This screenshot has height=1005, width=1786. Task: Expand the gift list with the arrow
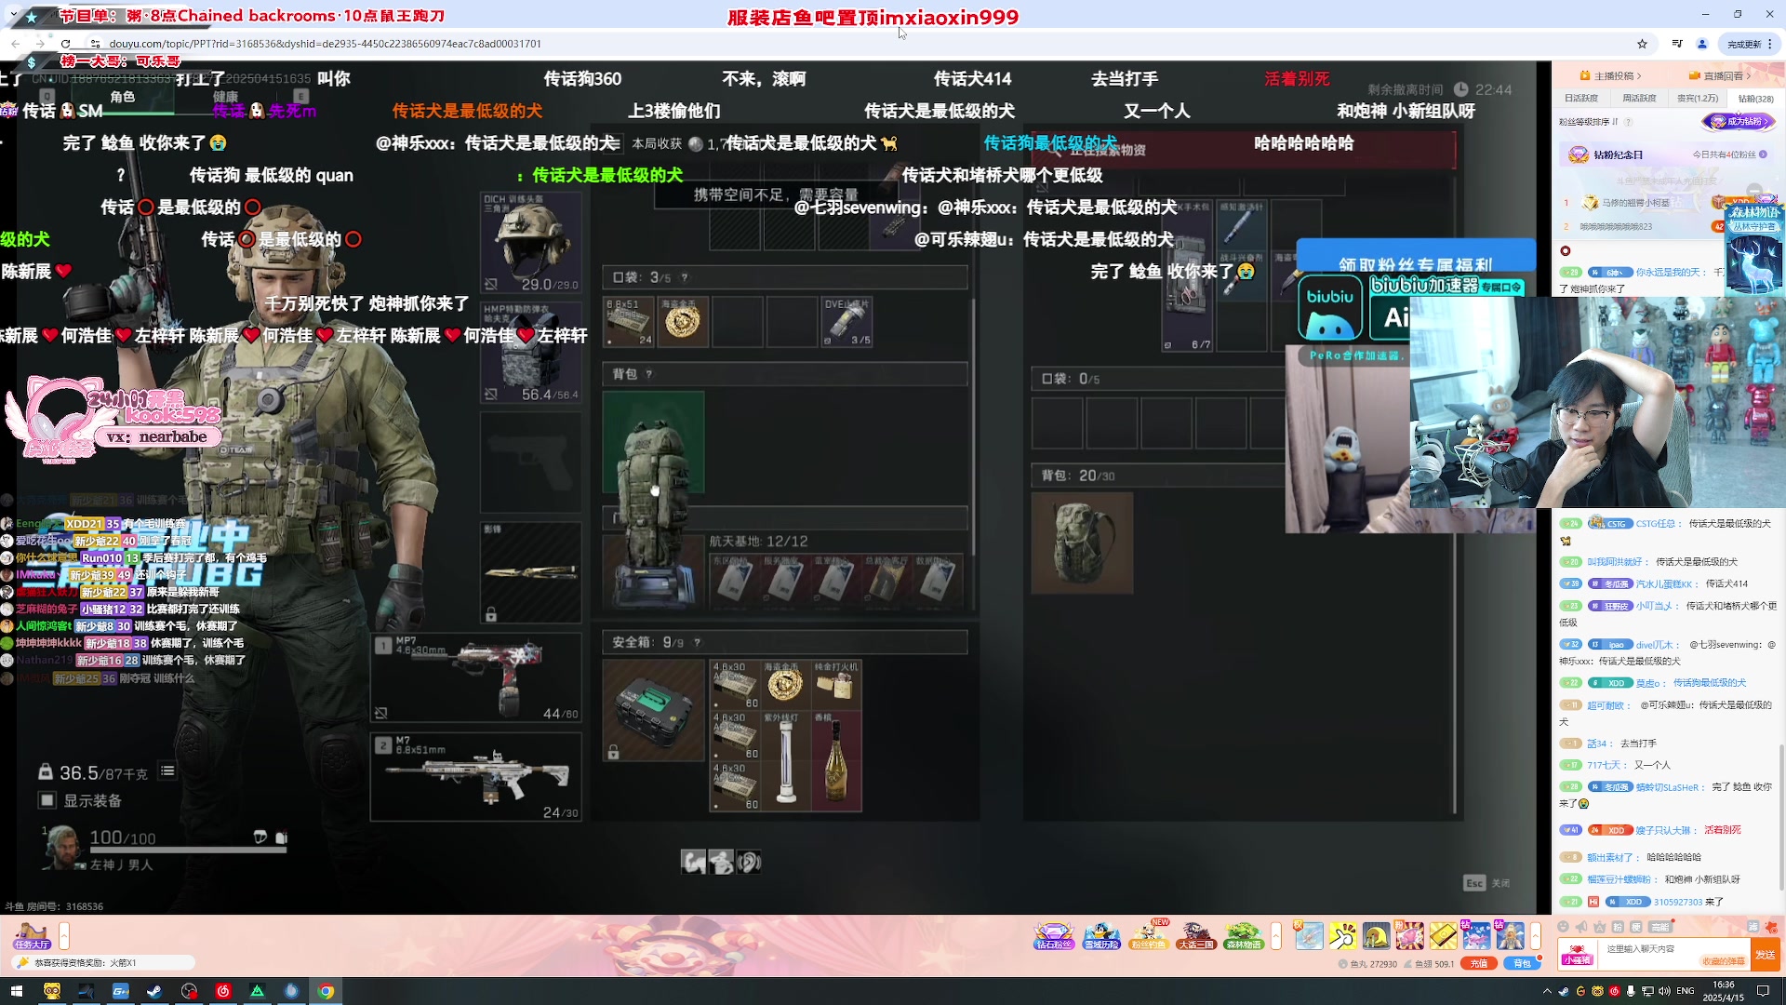(1536, 936)
